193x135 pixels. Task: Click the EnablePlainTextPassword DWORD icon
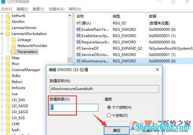coord(79,29)
